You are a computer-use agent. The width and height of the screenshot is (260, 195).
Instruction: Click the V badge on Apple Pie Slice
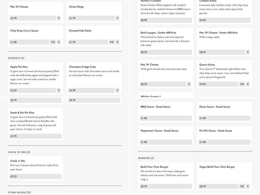pyautogui.click(x=58, y=90)
